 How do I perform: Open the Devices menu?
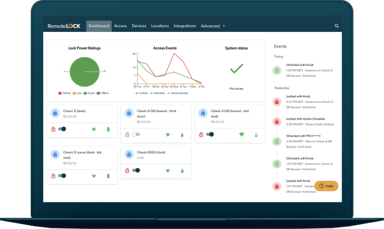(139, 26)
